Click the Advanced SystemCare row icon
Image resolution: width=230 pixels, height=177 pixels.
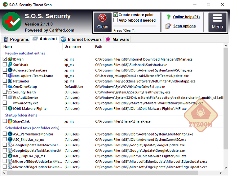[10, 70]
